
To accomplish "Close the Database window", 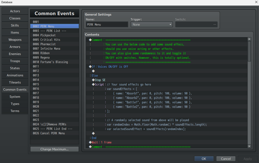I will [x=256, y=2].
